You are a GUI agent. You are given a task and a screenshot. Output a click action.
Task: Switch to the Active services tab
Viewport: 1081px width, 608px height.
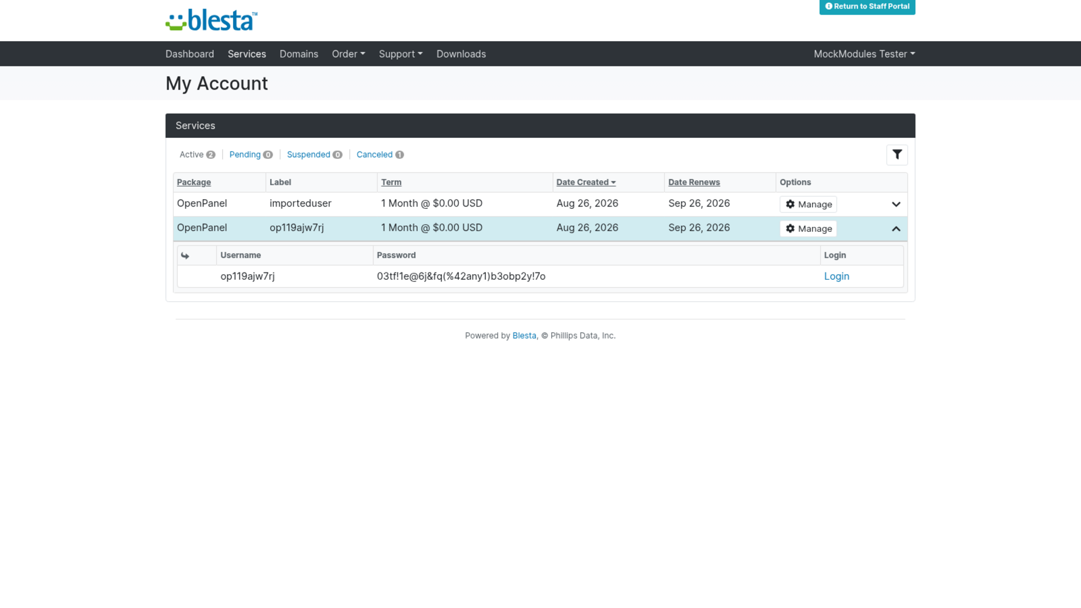pyautogui.click(x=197, y=154)
